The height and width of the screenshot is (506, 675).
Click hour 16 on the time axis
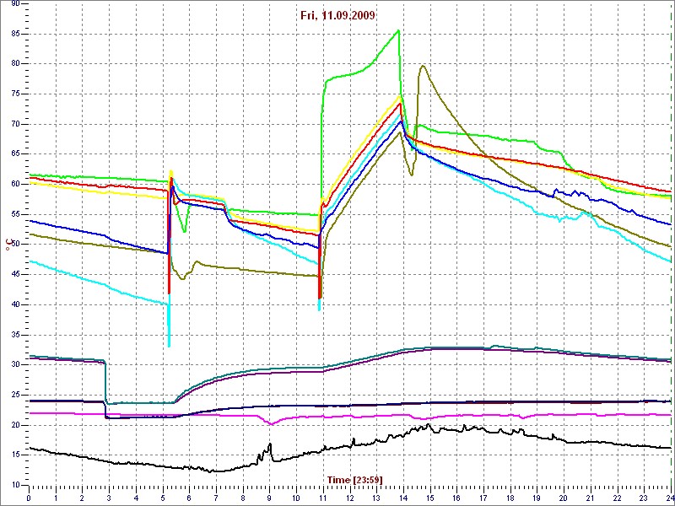click(x=456, y=498)
